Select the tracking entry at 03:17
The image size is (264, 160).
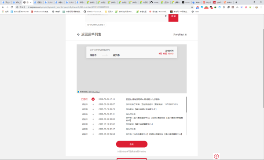(132, 129)
